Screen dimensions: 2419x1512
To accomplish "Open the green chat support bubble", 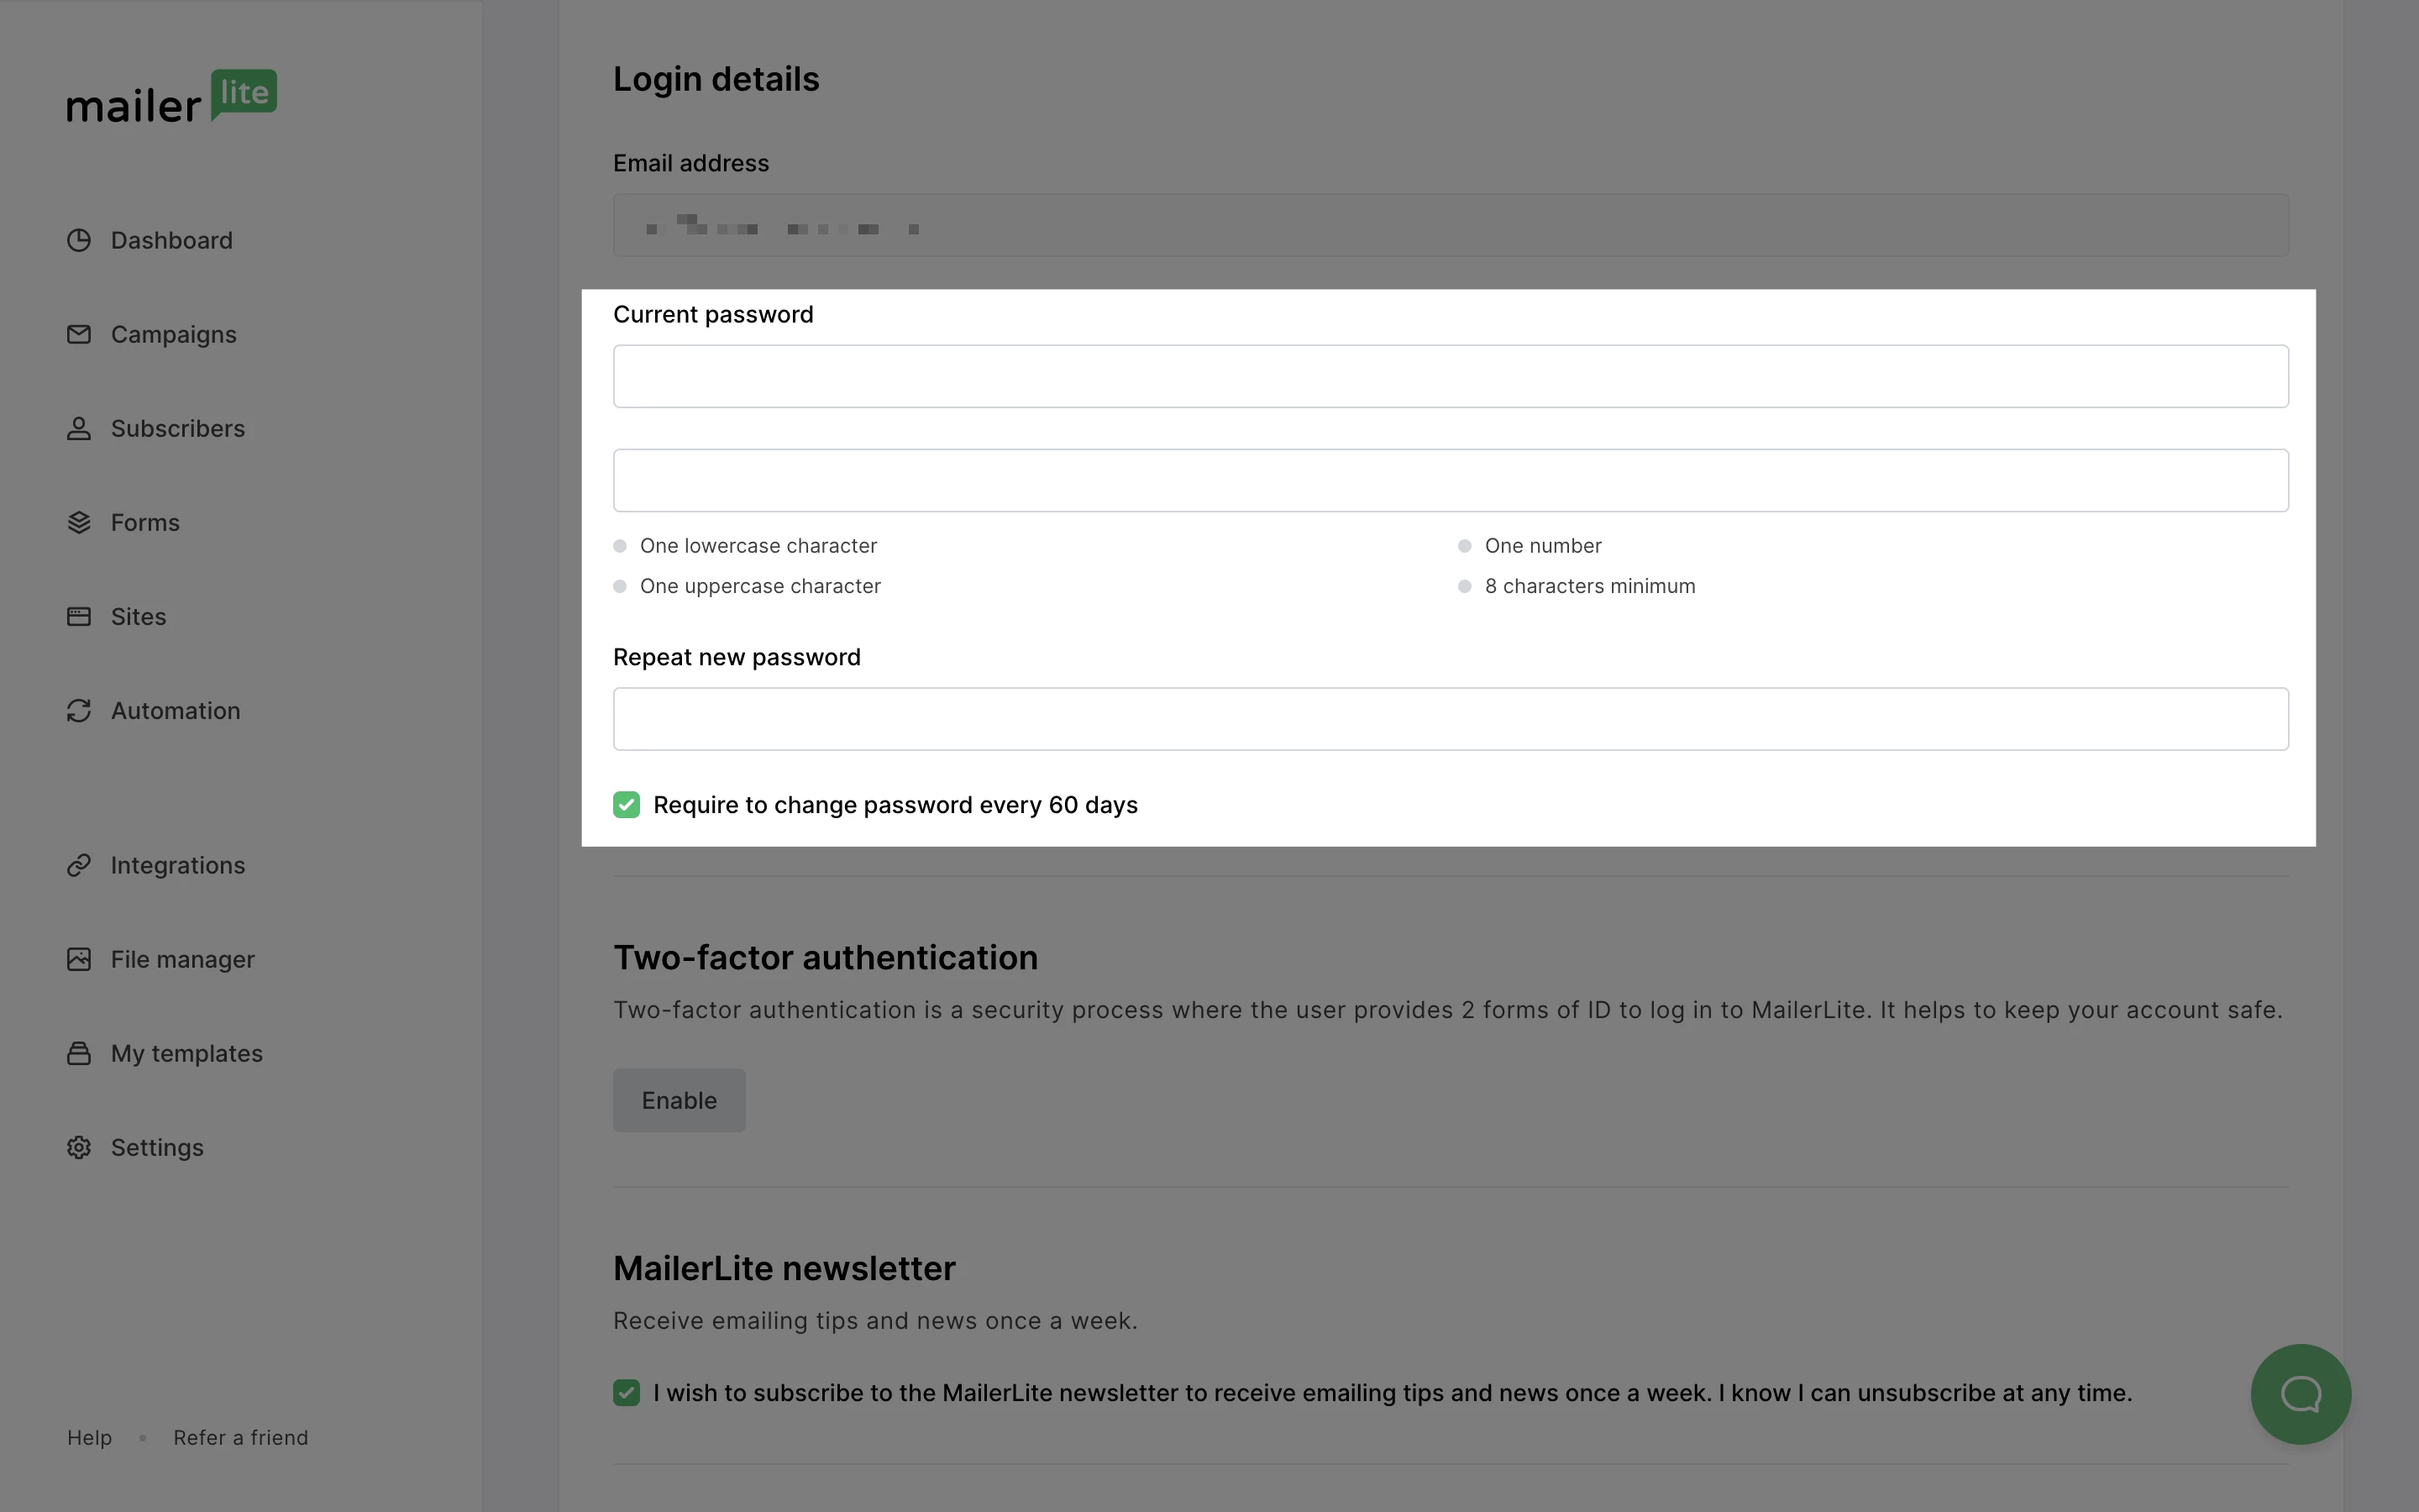I will (x=2300, y=1394).
